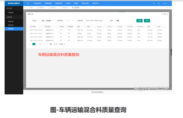Close the 车辆管理 page tab
The width and height of the screenshot is (183, 118).
click(45, 8)
